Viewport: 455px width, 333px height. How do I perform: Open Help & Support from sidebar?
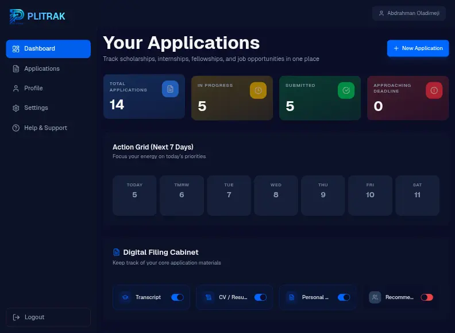pos(48,128)
